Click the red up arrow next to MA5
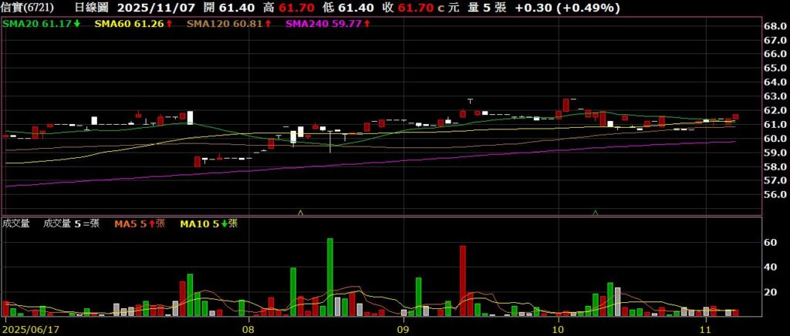The image size is (790, 336). [x=151, y=223]
